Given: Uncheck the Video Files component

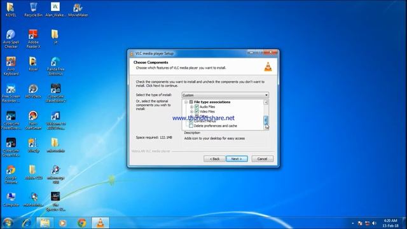Looking at the screenshot, I should (197, 111).
